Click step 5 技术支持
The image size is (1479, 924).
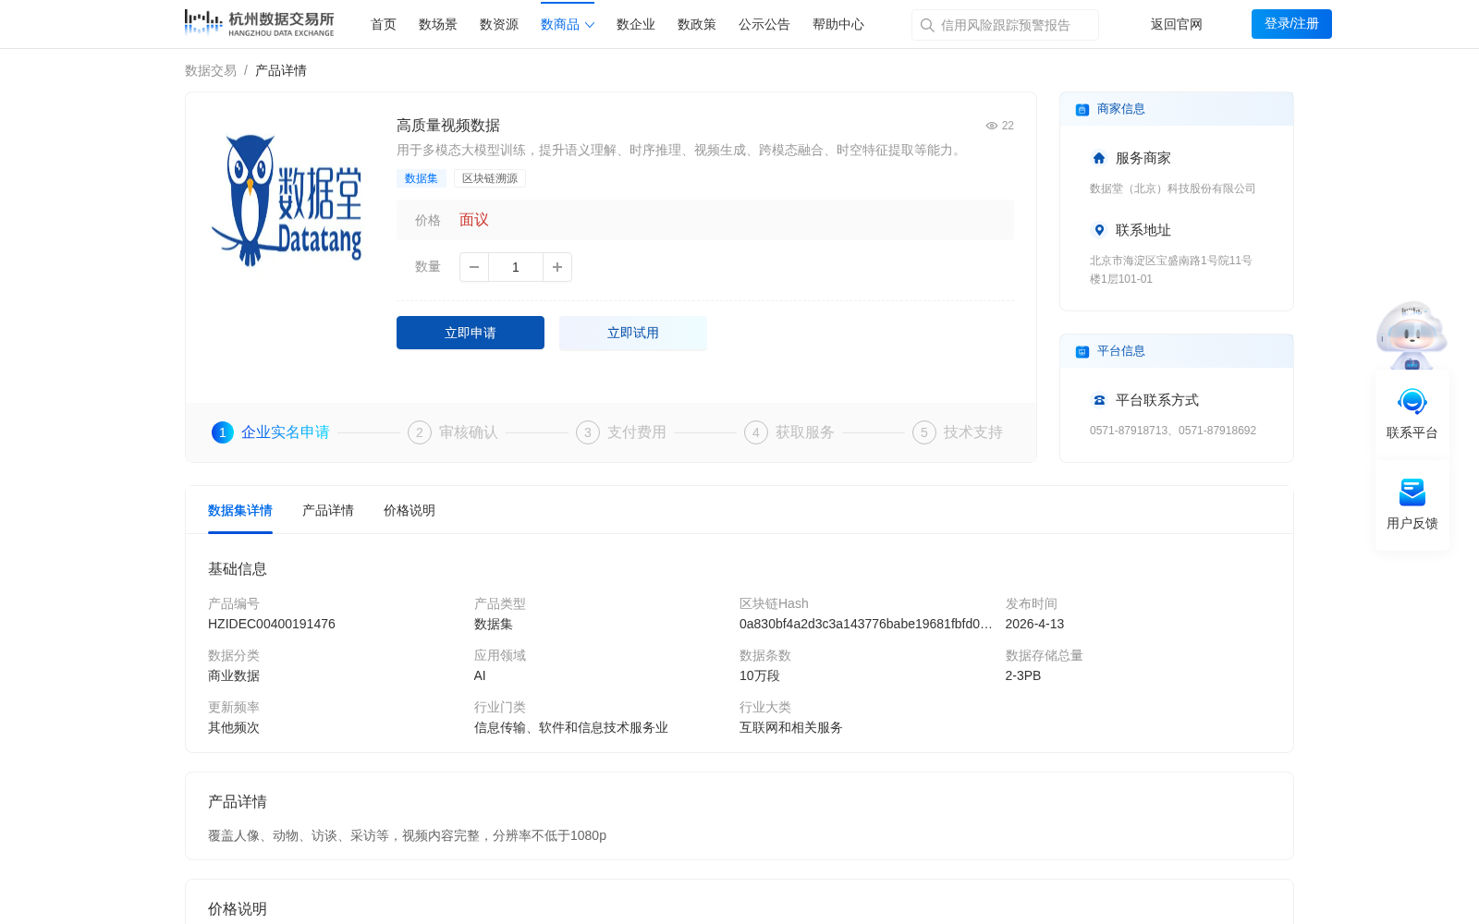click(958, 432)
